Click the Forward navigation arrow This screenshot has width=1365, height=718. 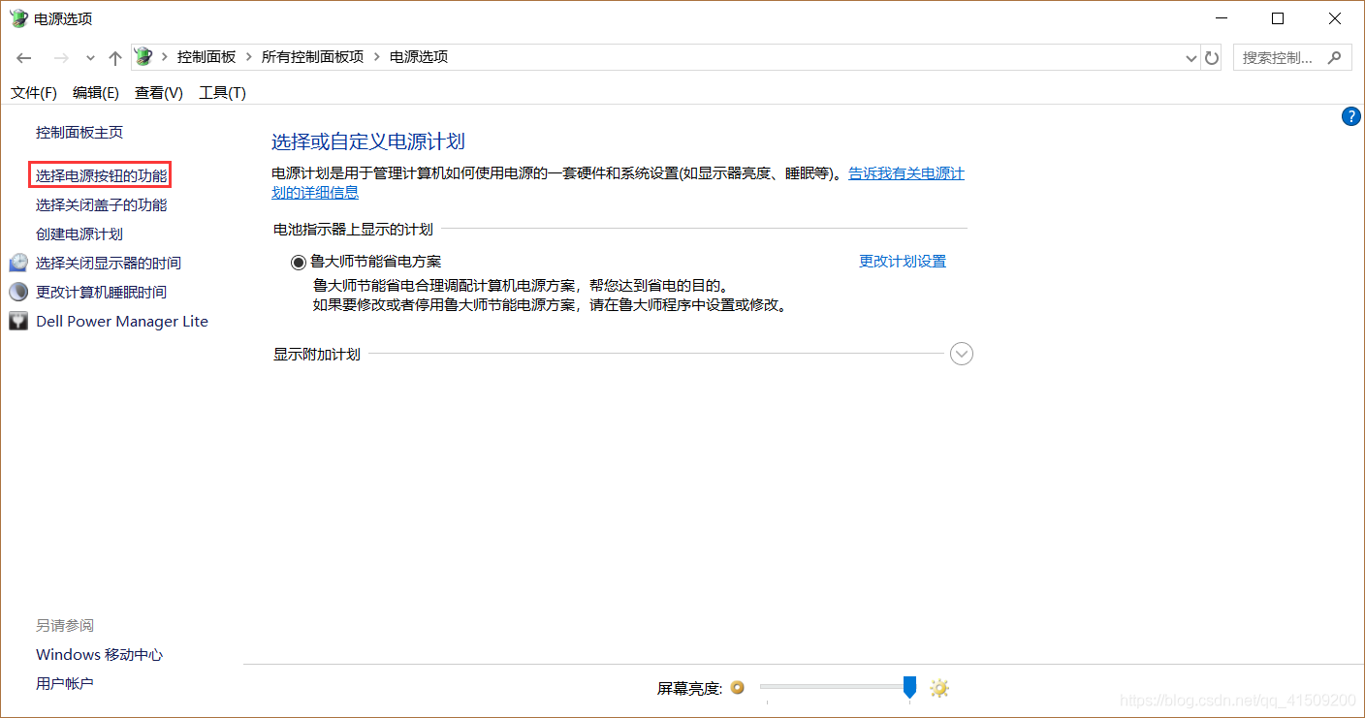coord(61,58)
